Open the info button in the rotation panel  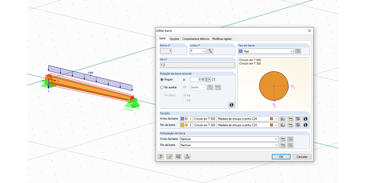click(231, 105)
